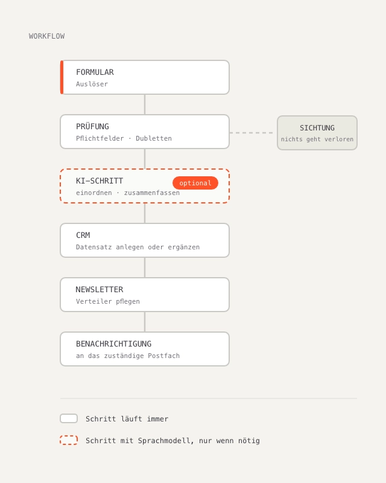Select the dashed KI-SCHRITT node
The height and width of the screenshot is (483, 386).
point(145,186)
